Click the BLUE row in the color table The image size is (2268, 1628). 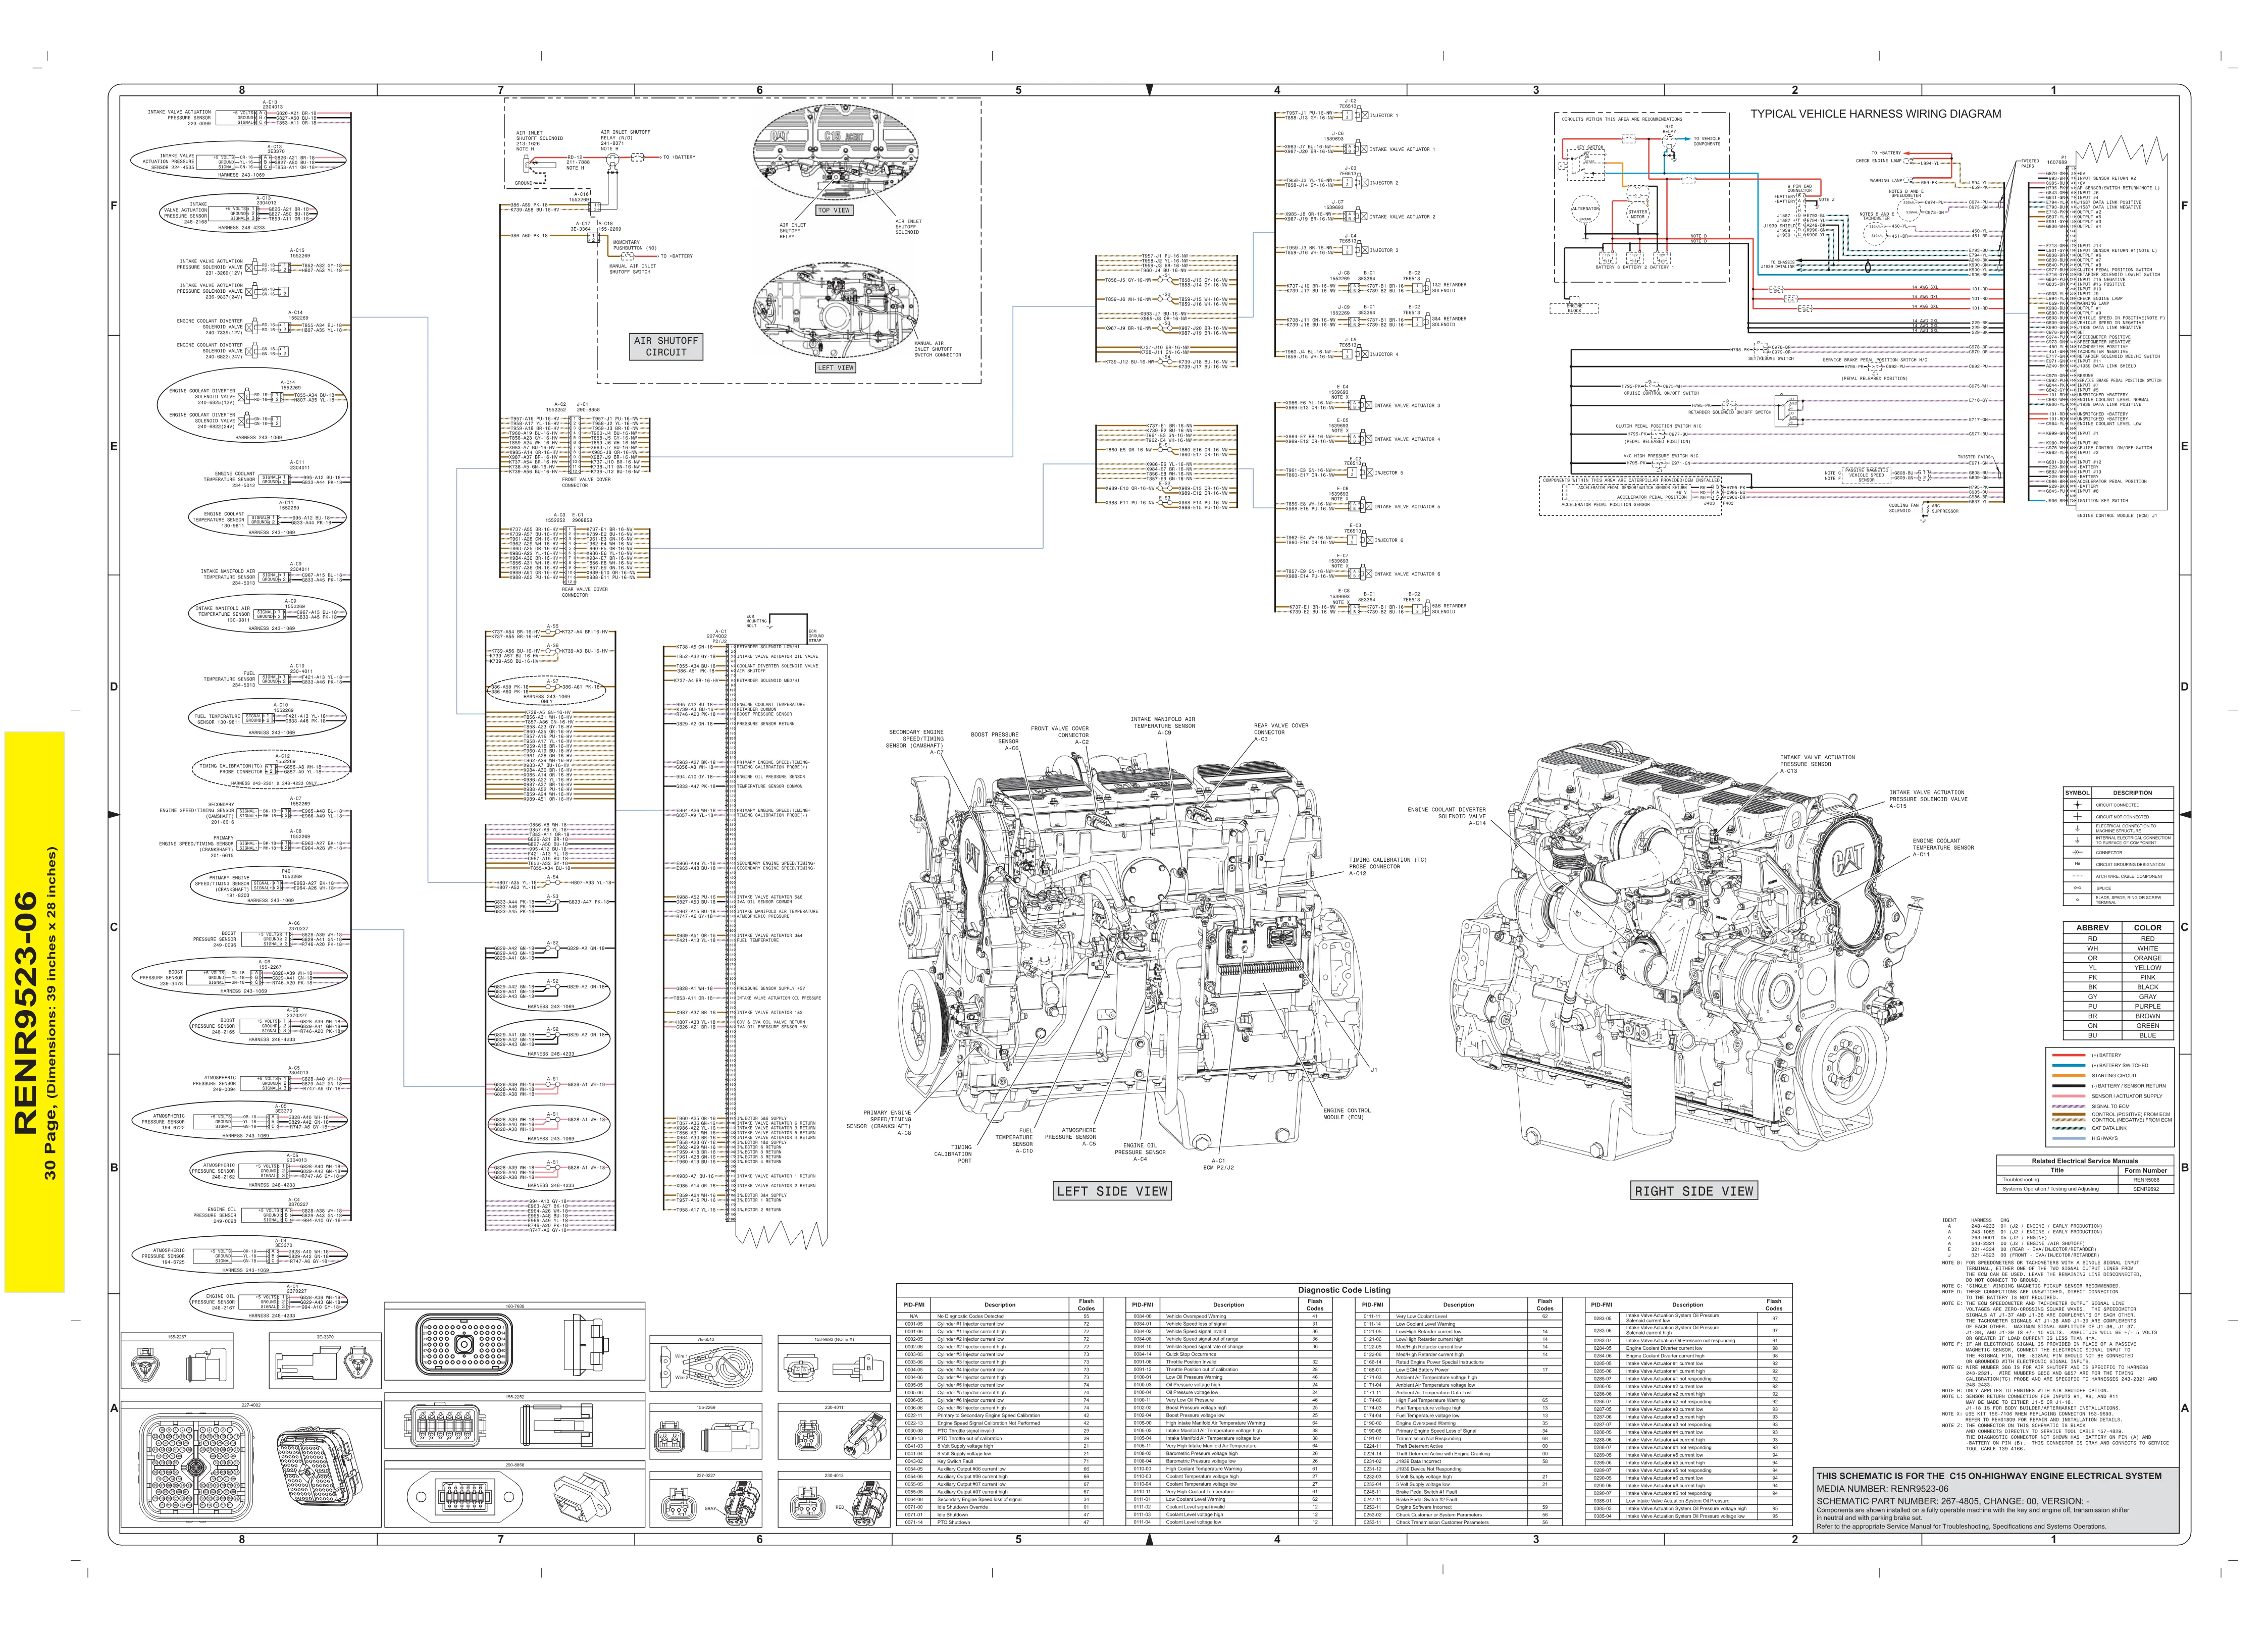[x=2119, y=1035]
